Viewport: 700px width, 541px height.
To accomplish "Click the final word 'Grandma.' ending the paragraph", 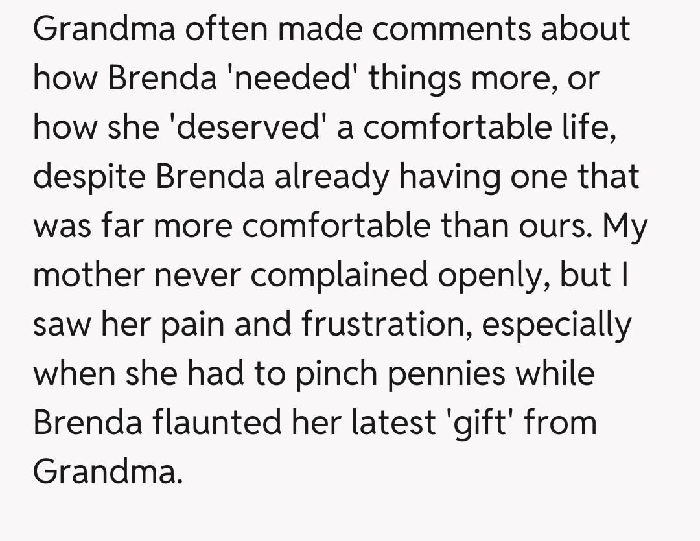I will tap(105, 472).
